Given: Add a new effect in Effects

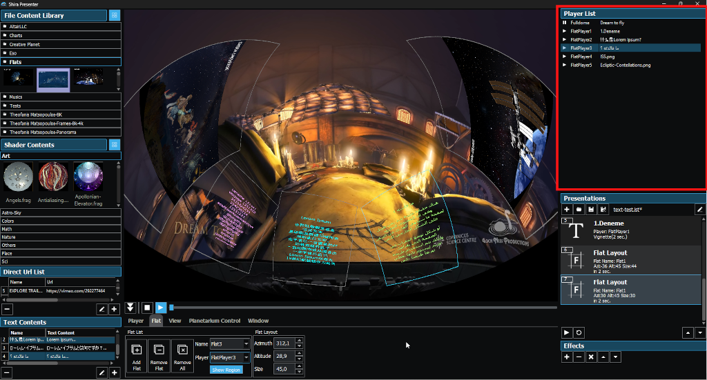Looking at the screenshot, I should pos(567,357).
